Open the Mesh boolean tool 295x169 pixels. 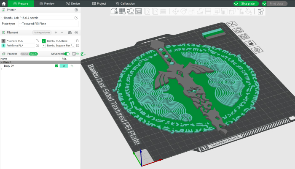[x=216, y=11]
